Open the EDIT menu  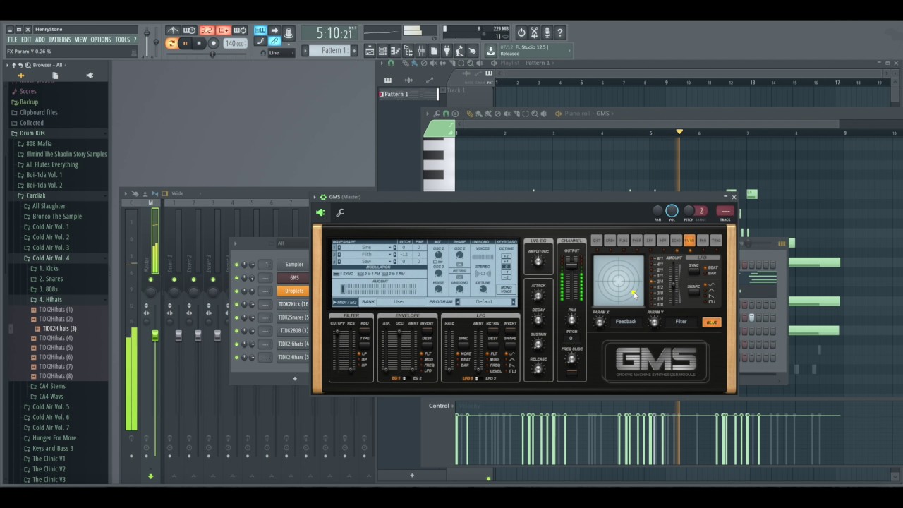[x=26, y=40]
